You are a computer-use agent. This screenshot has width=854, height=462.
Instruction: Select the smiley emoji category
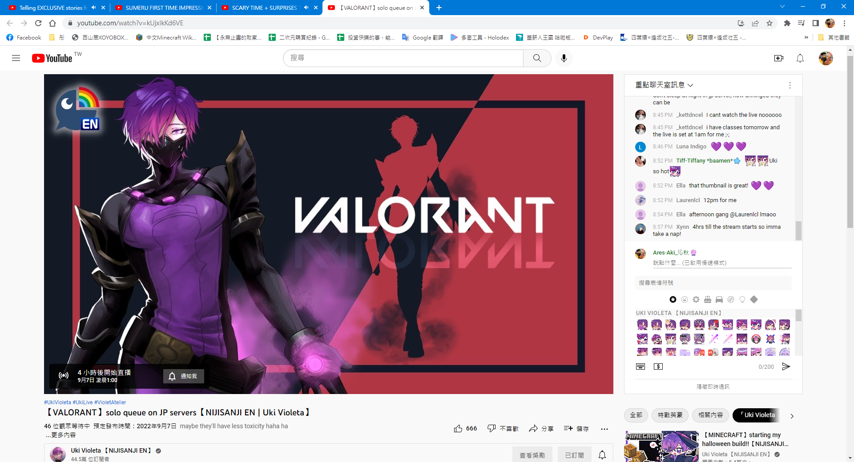[x=685, y=299]
